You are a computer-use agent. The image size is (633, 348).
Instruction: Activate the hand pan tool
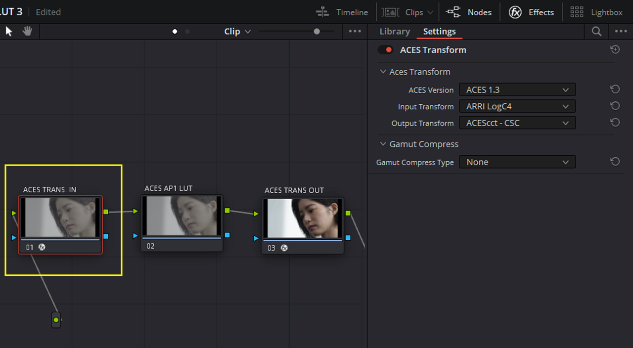pyautogui.click(x=27, y=31)
